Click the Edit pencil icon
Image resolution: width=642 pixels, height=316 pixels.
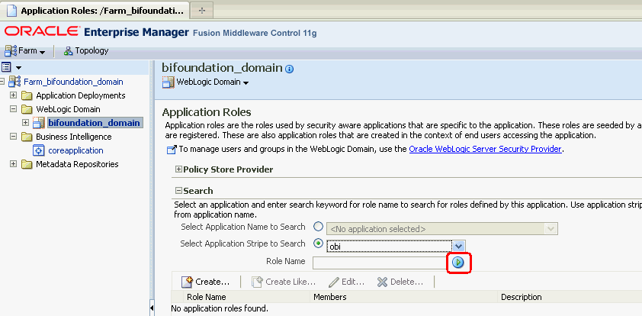[x=334, y=282]
